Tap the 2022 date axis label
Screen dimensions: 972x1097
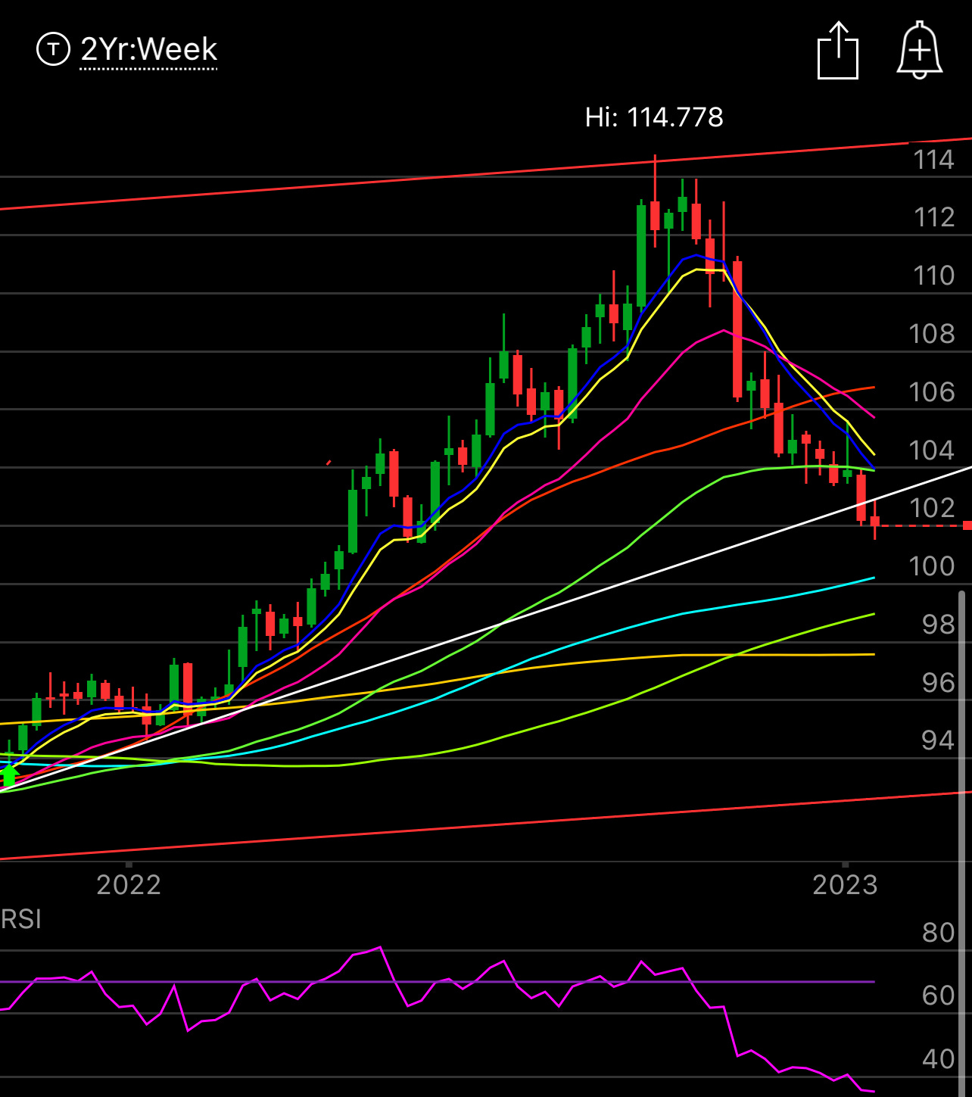(129, 885)
